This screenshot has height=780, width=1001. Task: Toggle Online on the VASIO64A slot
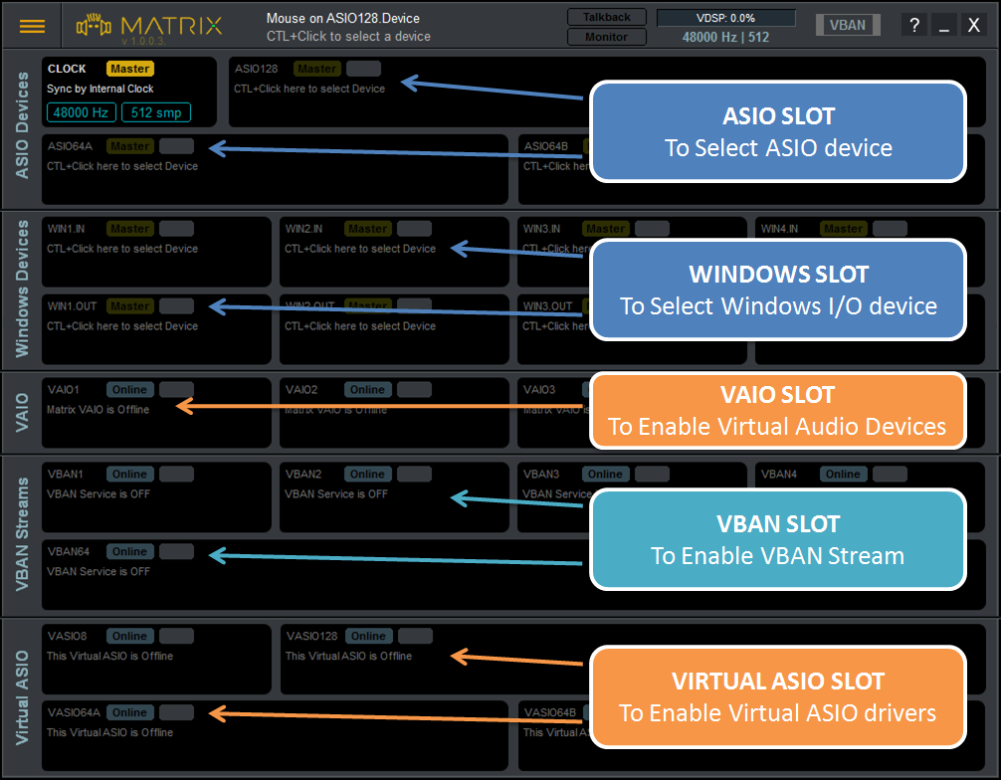(x=130, y=713)
